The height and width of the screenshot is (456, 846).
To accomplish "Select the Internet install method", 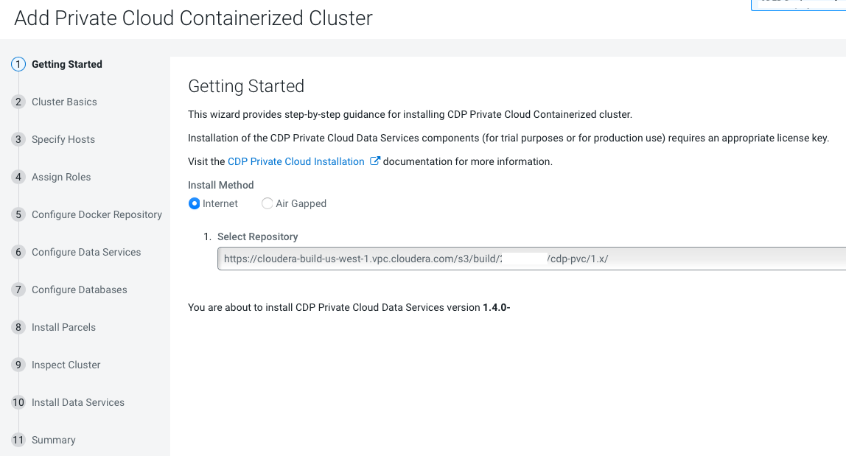I will point(195,203).
